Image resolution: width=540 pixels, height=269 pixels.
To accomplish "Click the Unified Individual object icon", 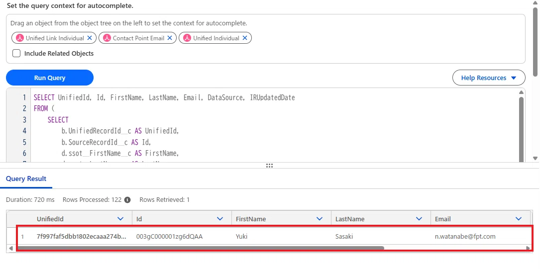I will 187,38.
